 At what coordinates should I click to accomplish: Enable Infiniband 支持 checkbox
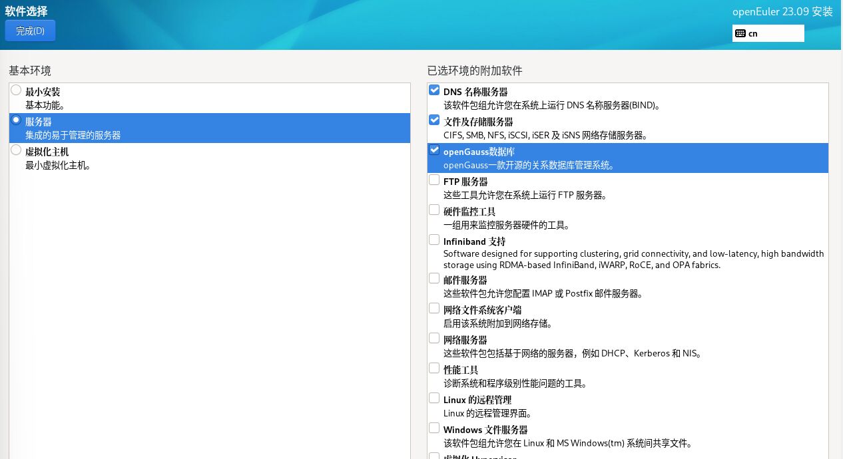coord(434,240)
